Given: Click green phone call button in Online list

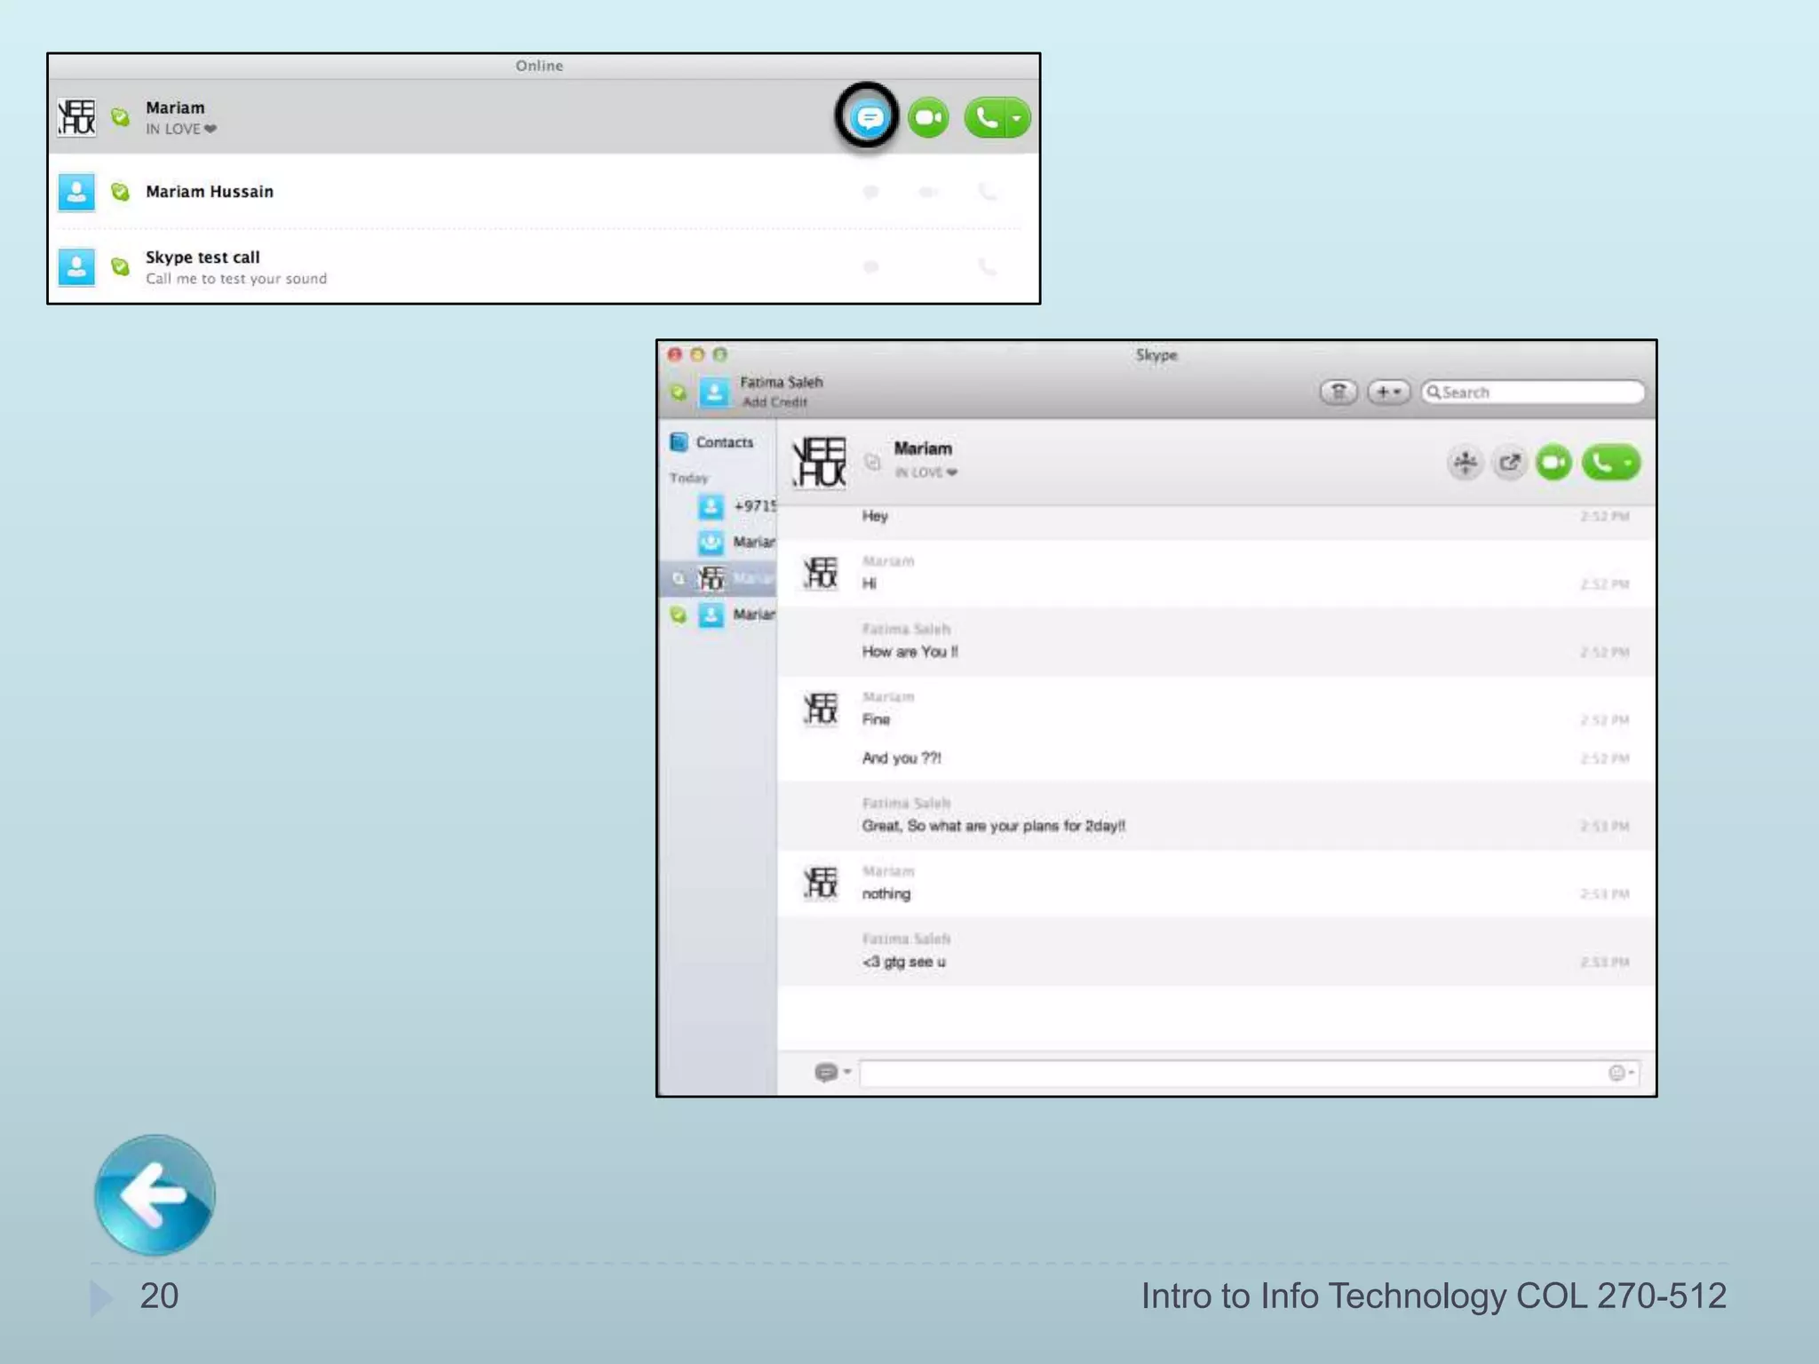Looking at the screenshot, I should [x=986, y=117].
